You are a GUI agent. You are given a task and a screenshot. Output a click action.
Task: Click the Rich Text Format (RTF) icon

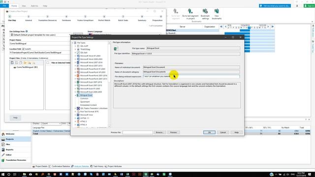tap(78, 112)
